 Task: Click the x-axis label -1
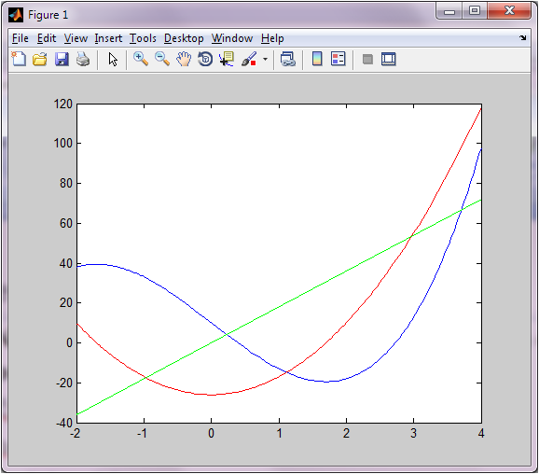[x=142, y=433]
